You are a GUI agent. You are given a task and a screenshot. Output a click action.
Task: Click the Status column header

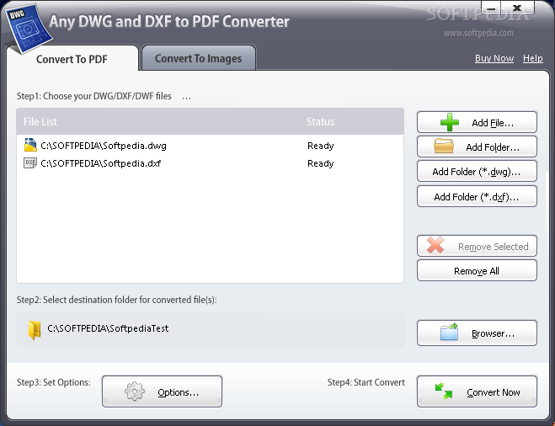[x=320, y=122]
